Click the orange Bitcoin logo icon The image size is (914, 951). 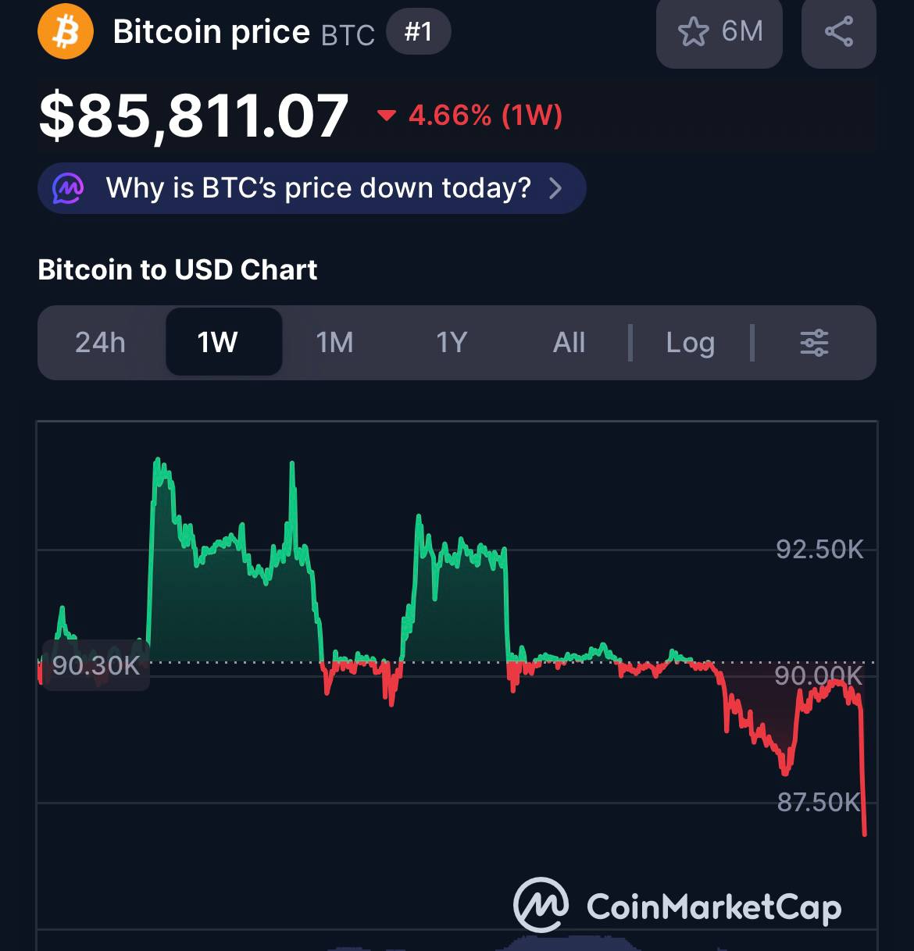pos(66,32)
